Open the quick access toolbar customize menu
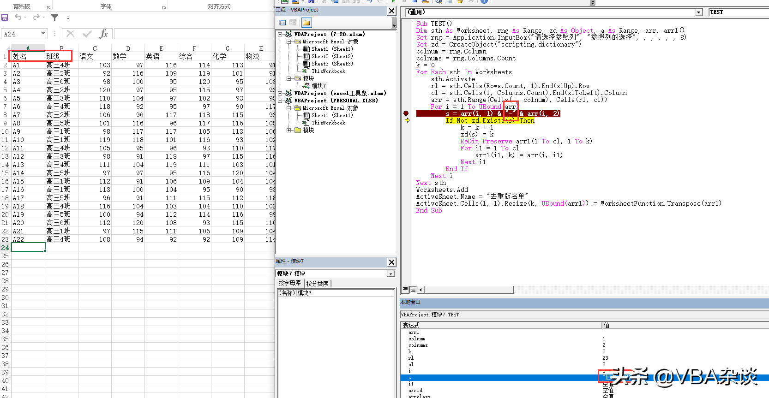 (68, 18)
